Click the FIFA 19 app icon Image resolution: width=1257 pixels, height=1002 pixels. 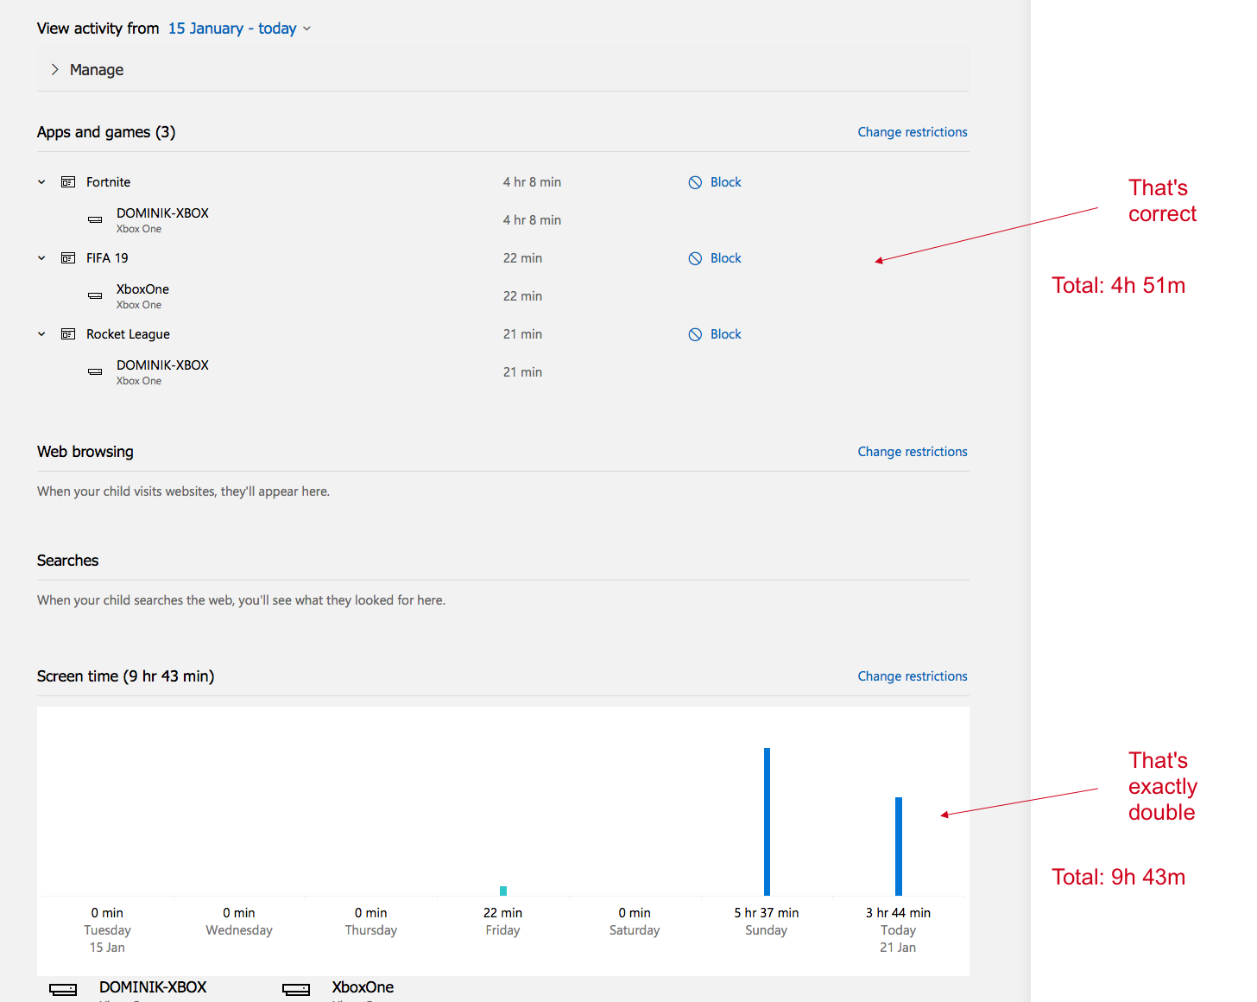coord(68,258)
